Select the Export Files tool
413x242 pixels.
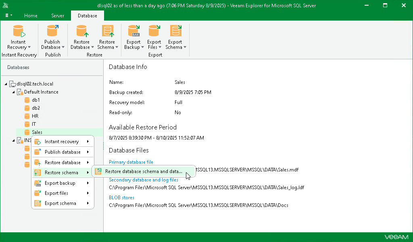(x=154, y=36)
